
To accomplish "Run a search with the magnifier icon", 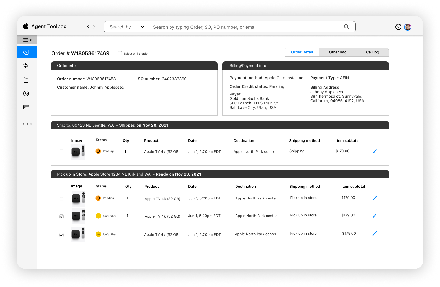I will (346, 27).
